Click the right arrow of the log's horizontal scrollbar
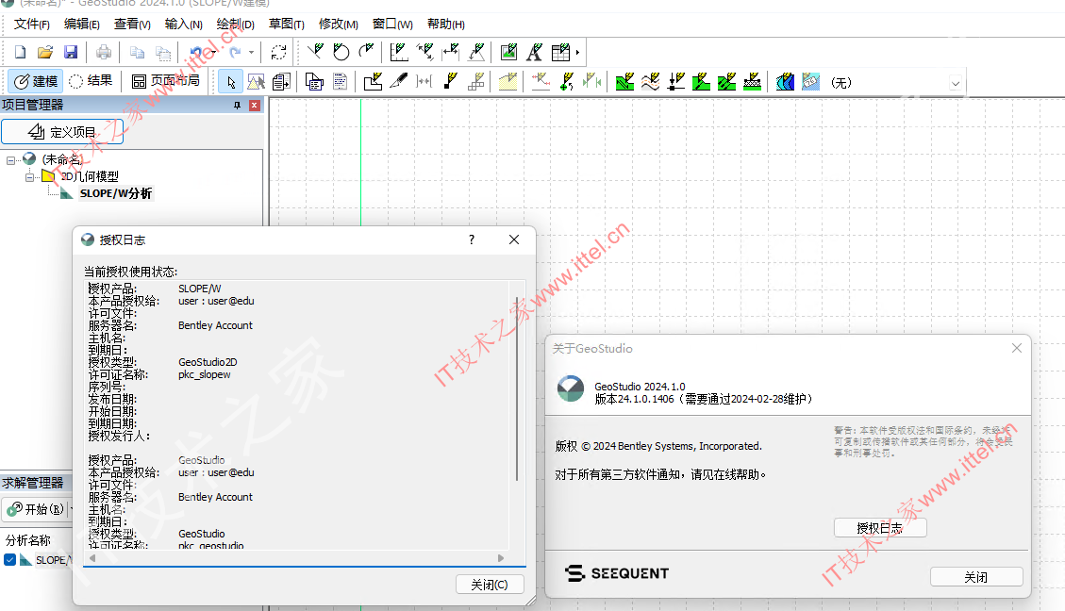The width and height of the screenshot is (1065, 611). pos(501,558)
